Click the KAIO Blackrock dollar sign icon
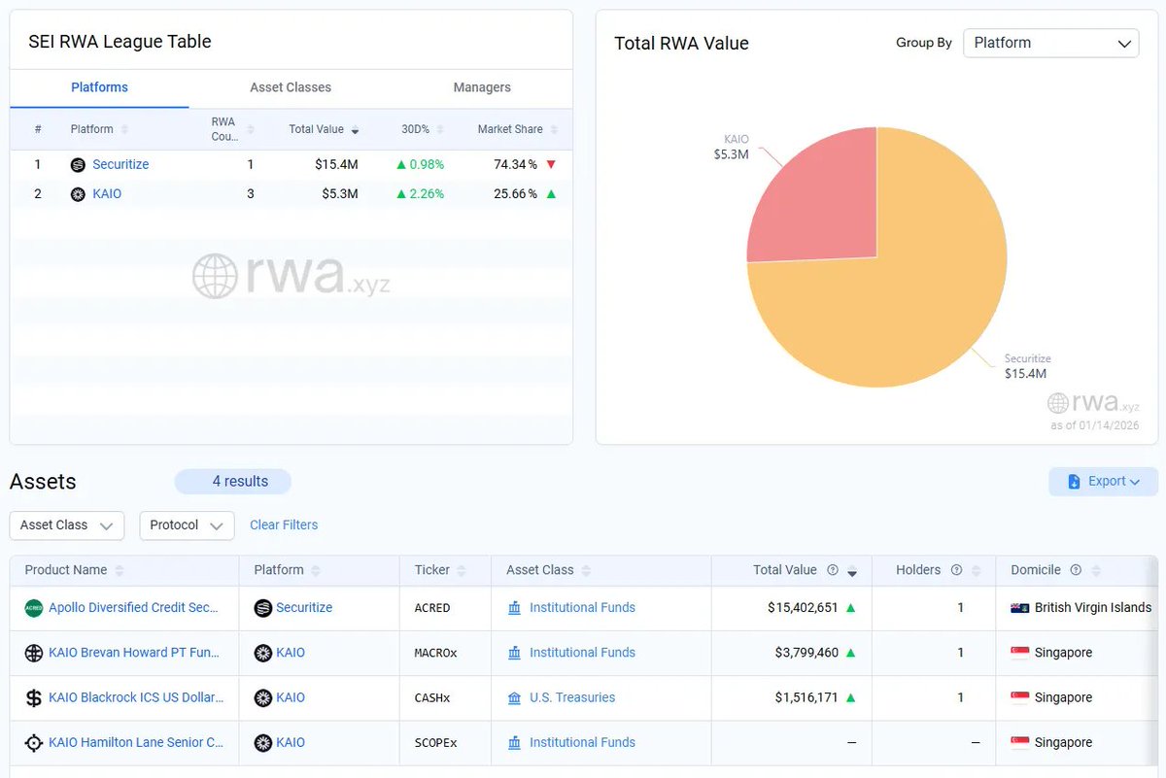The height and width of the screenshot is (778, 1166). (x=33, y=697)
